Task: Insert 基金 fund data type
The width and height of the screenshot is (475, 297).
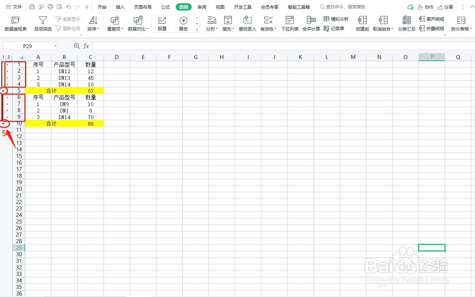Action: (x=183, y=24)
